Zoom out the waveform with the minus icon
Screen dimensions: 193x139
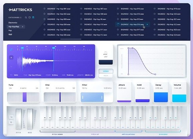coord(11,67)
